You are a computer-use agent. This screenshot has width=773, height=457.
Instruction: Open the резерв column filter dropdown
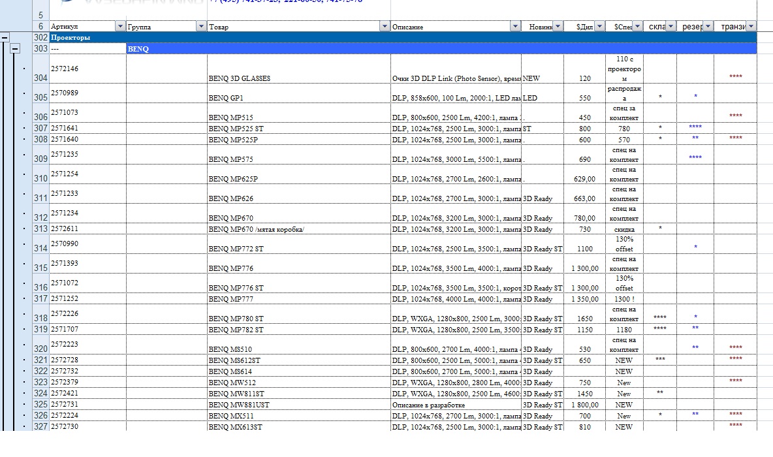(x=708, y=26)
